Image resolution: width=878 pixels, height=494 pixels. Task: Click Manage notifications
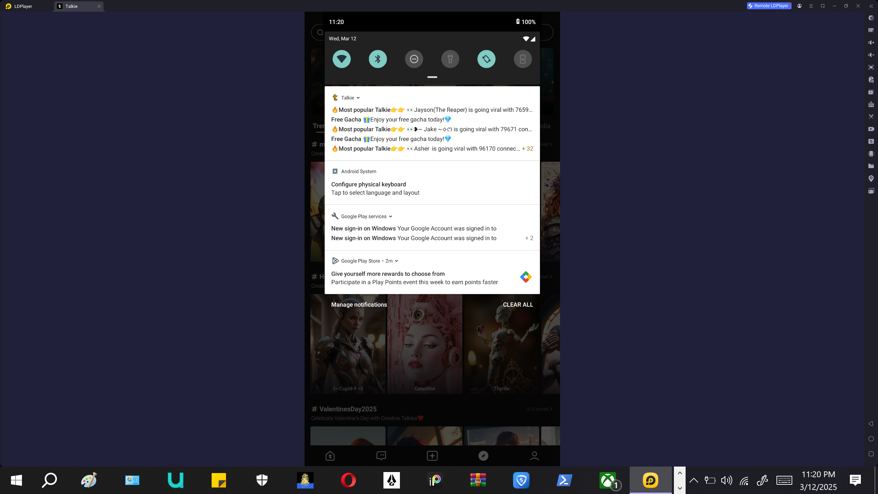[359, 305]
